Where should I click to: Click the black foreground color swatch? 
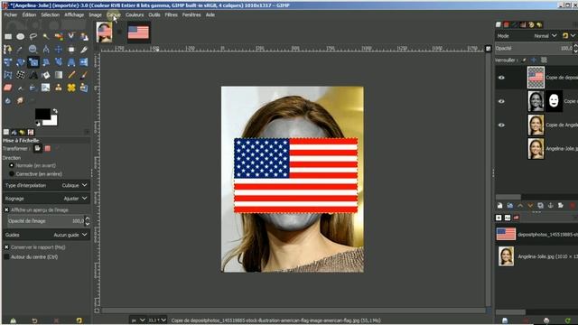[42, 115]
